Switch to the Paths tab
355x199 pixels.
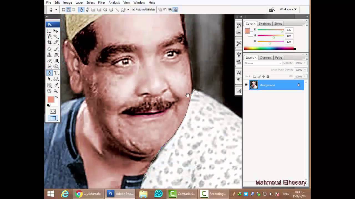[x=279, y=57]
